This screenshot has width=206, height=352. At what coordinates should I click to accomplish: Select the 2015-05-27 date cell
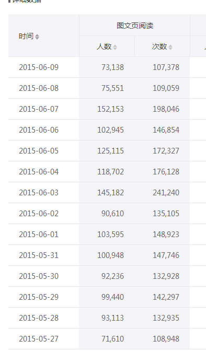click(x=39, y=339)
